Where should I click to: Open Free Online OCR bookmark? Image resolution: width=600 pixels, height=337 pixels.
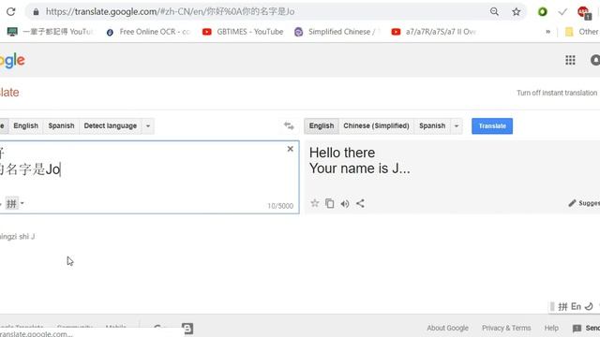pos(148,32)
